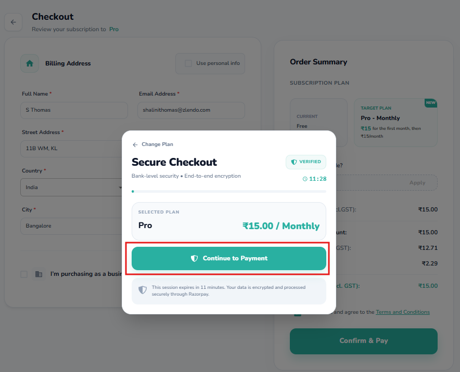Click the green home Billing Address icon

[30, 63]
